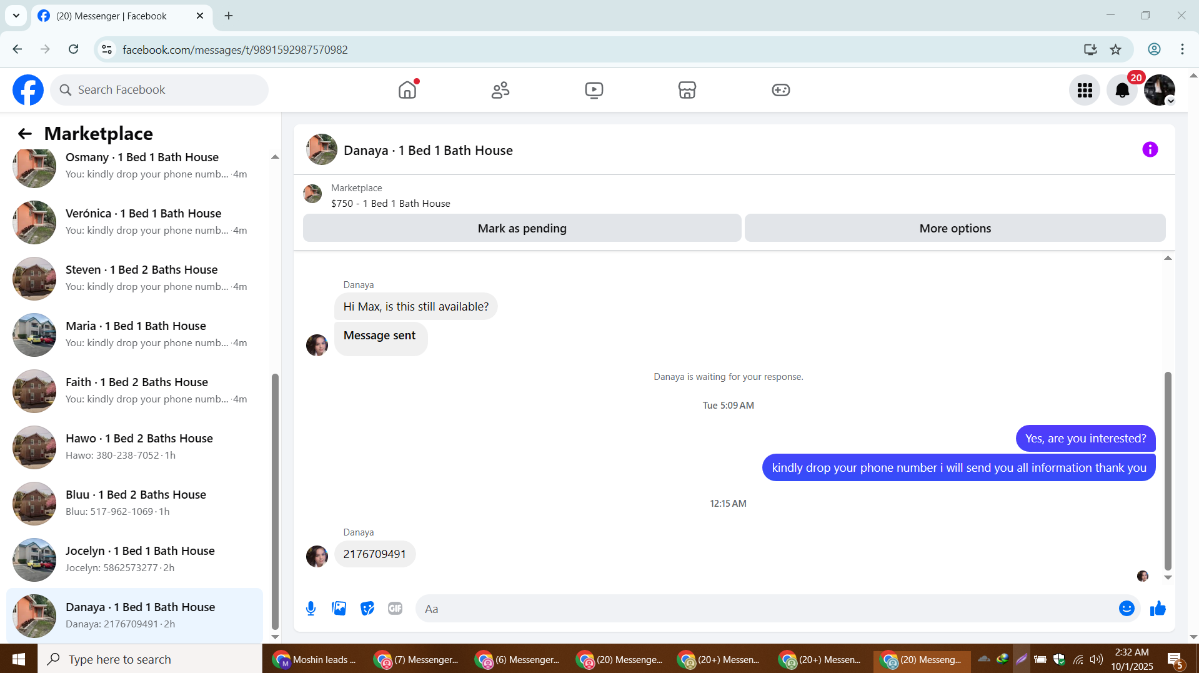The image size is (1199, 673).
Task: Click the 'Message sent' bubble
Action: (381, 338)
